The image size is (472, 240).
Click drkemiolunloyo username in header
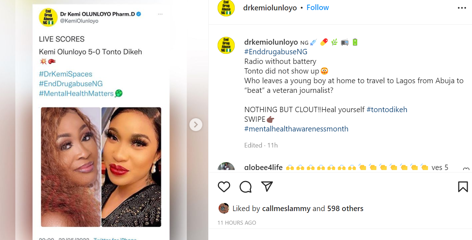pyautogui.click(x=270, y=8)
